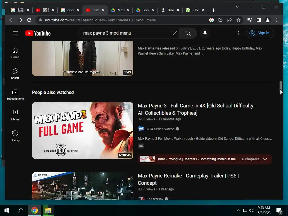Open the Max Payne 3 Full Game thumbnail
This screenshot has width=288, height=216.
(83, 130)
